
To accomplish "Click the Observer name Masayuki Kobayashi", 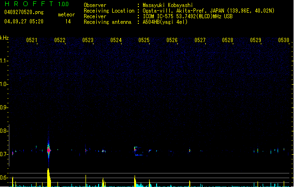I will click(x=168, y=5).
